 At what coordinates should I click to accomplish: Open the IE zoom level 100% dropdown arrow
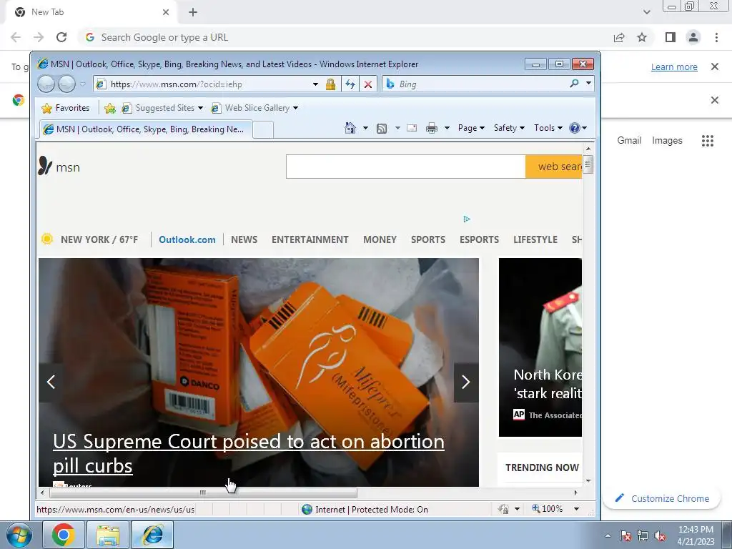(577, 509)
